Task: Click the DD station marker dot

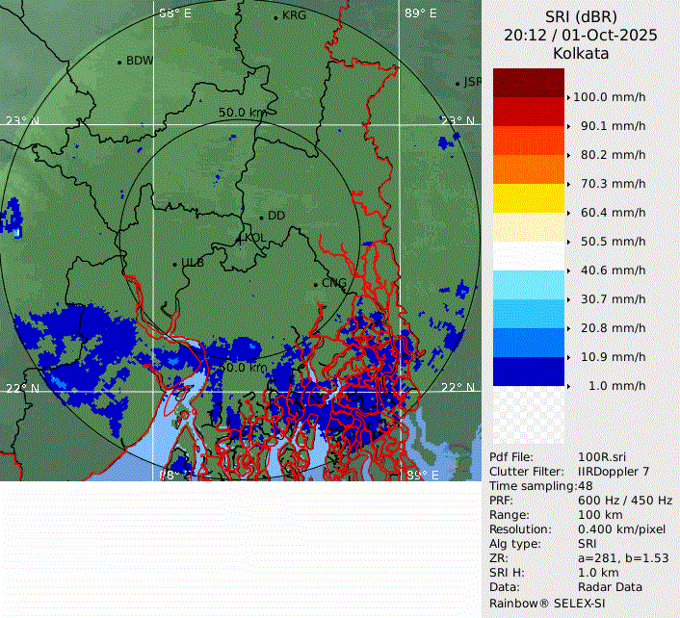Action: click(261, 217)
